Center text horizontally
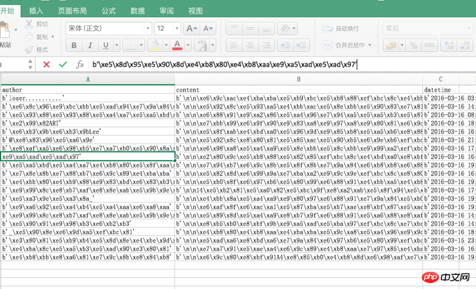Viewport: 476px width, 289px height. pos(250,45)
